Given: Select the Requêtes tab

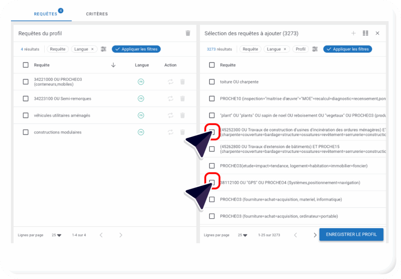Looking at the screenshot, I should (x=45, y=14).
